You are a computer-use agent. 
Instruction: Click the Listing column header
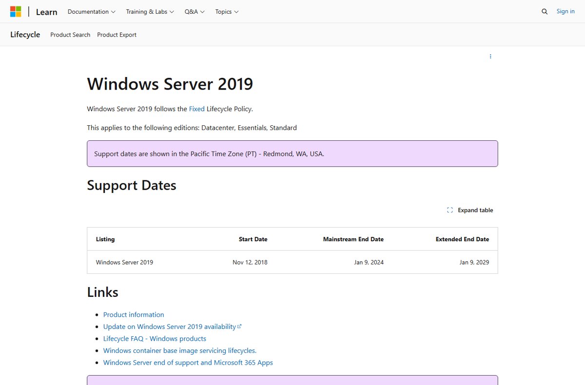point(105,239)
